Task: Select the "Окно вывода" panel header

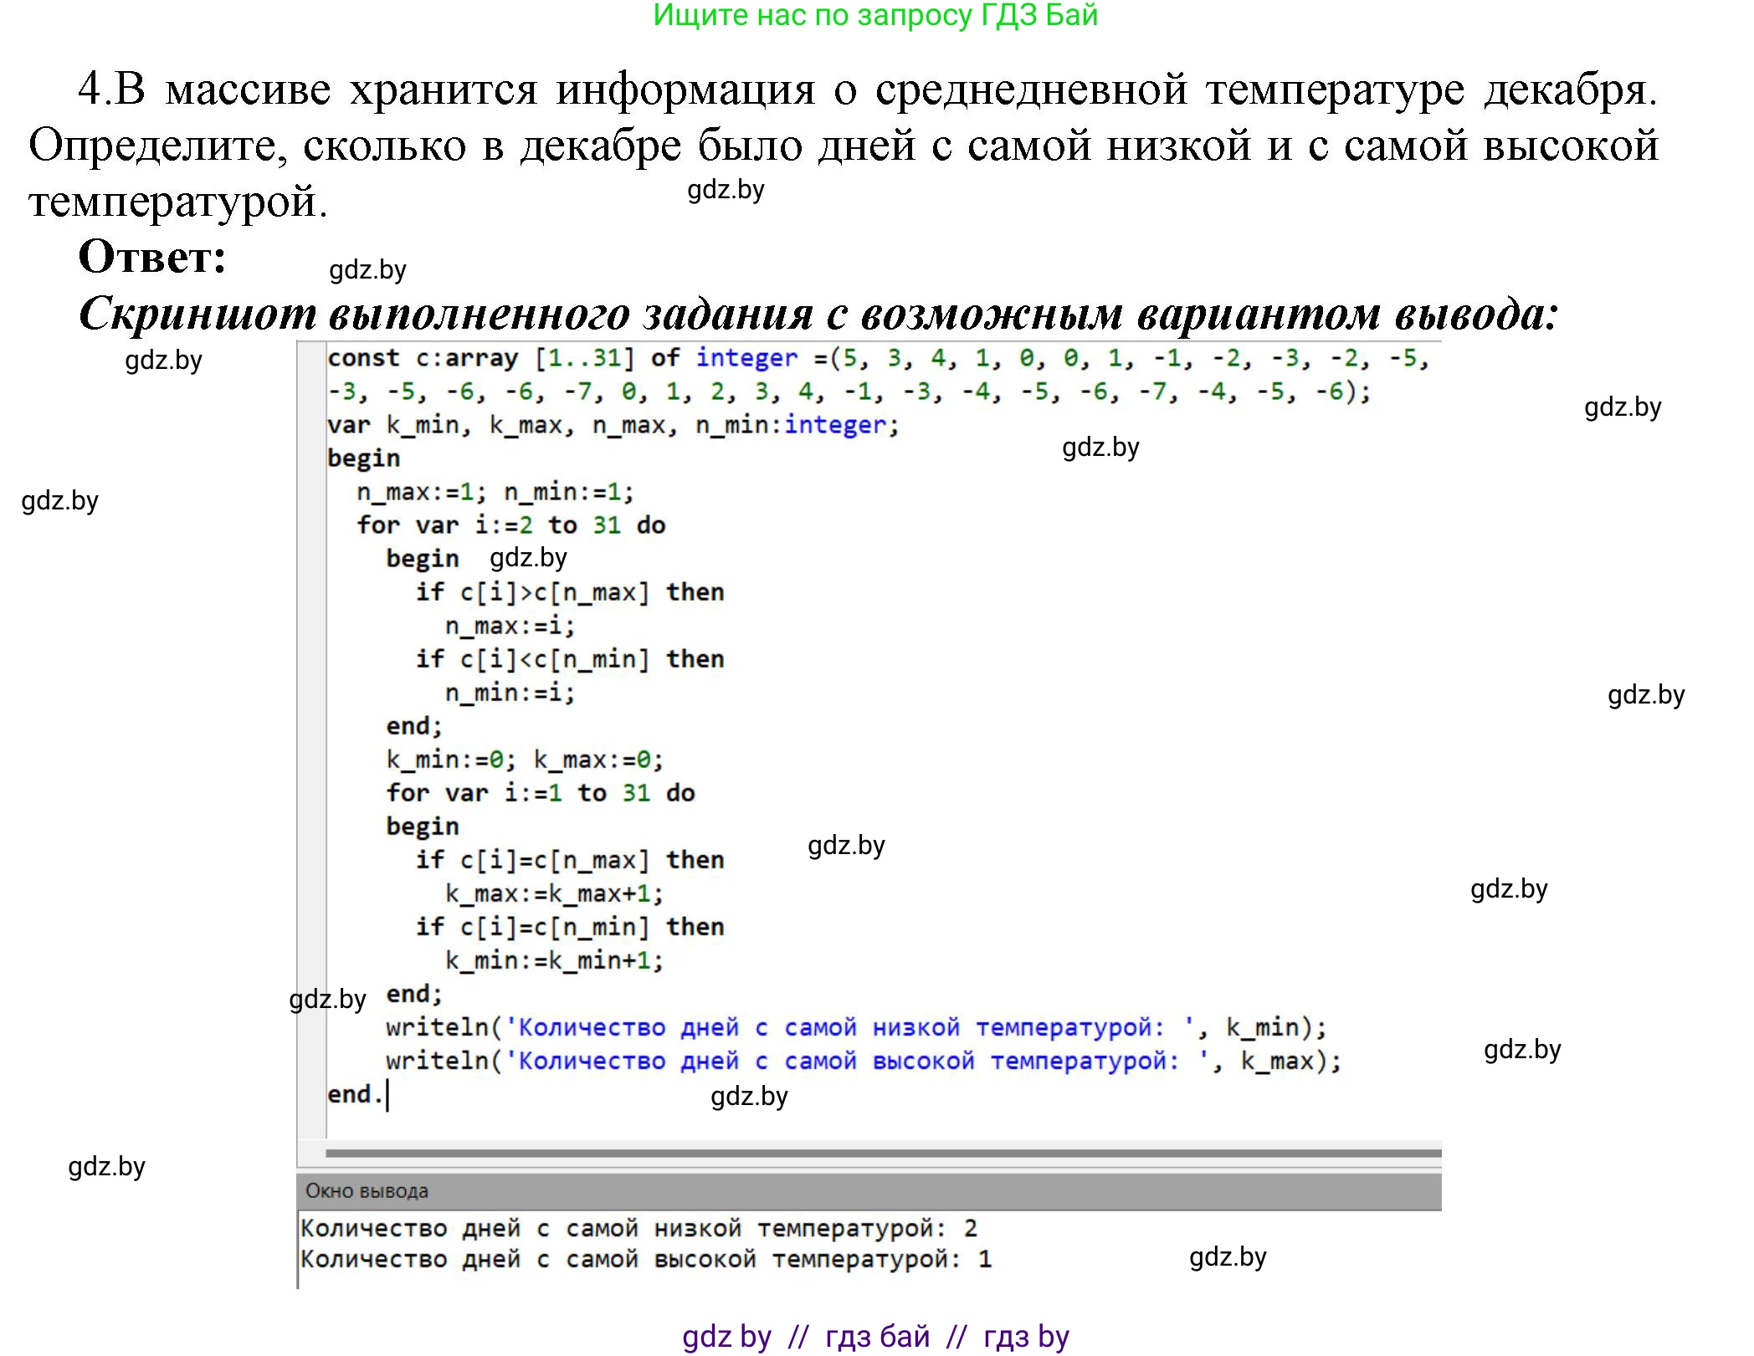Action: [368, 1192]
